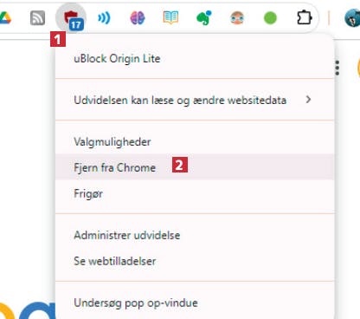Viewport: 360px width, 319px height.
Task: Open the RSS feed extension icon
Action: tap(37, 18)
